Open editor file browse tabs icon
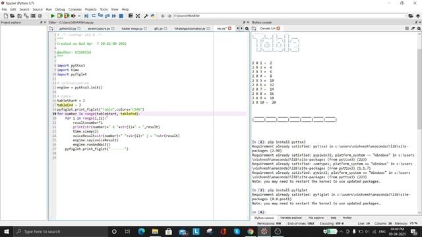 tap(51, 28)
